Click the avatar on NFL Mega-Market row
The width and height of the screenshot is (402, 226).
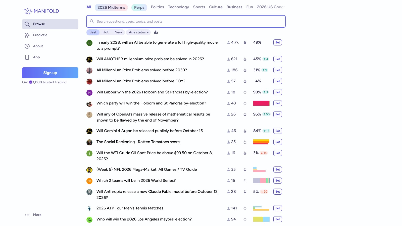pos(89,170)
